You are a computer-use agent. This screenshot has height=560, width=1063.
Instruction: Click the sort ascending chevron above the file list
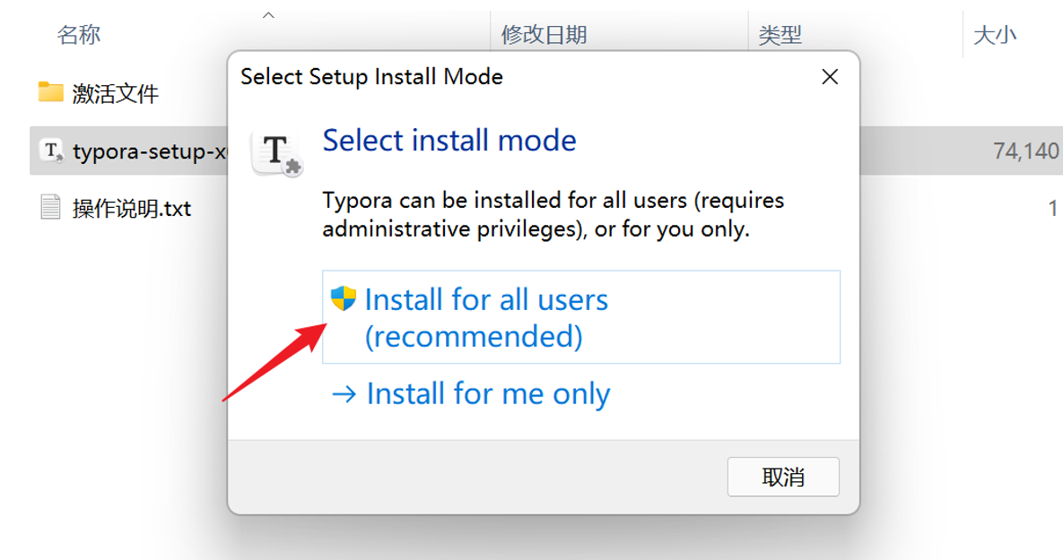pyautogui.click(x=267, y=15)
